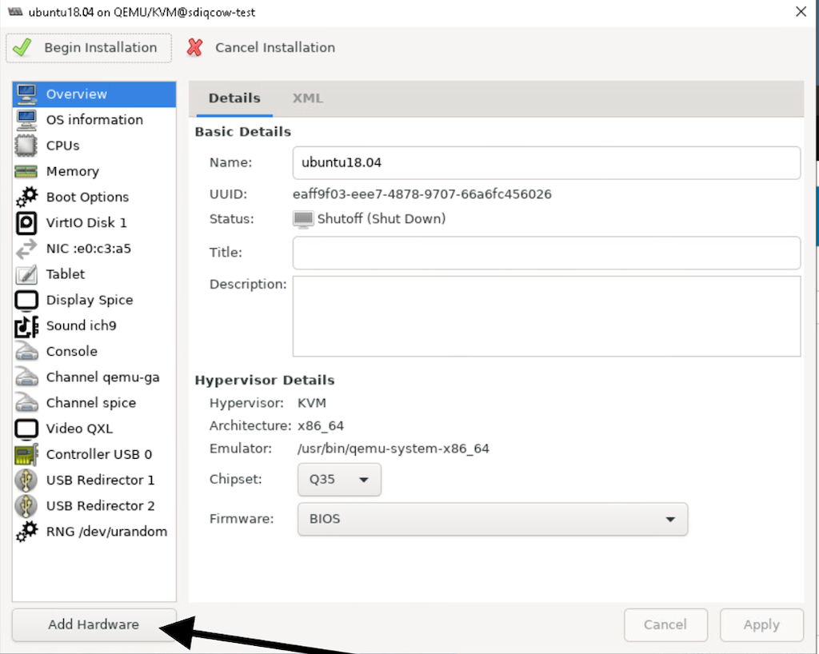This screenshot has height=654, width=819.
Task: Open Boot Options via its gear icon
Action: 26,197
